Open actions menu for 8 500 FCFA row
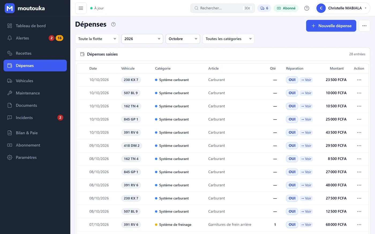 coord(359,159)
